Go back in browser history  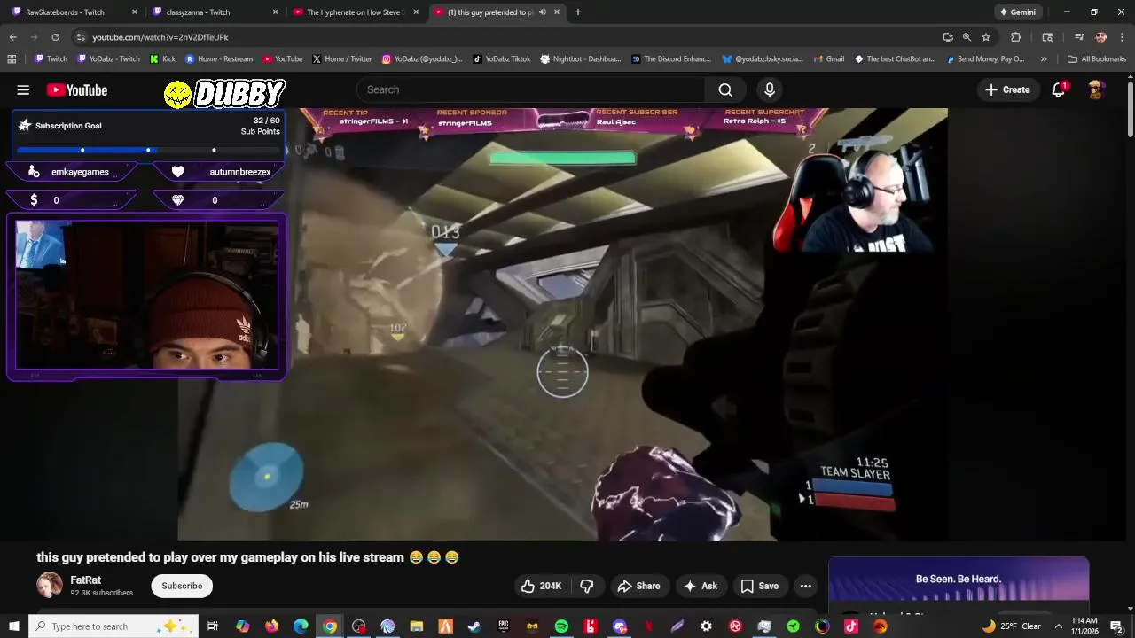click(x=12, y=37)
